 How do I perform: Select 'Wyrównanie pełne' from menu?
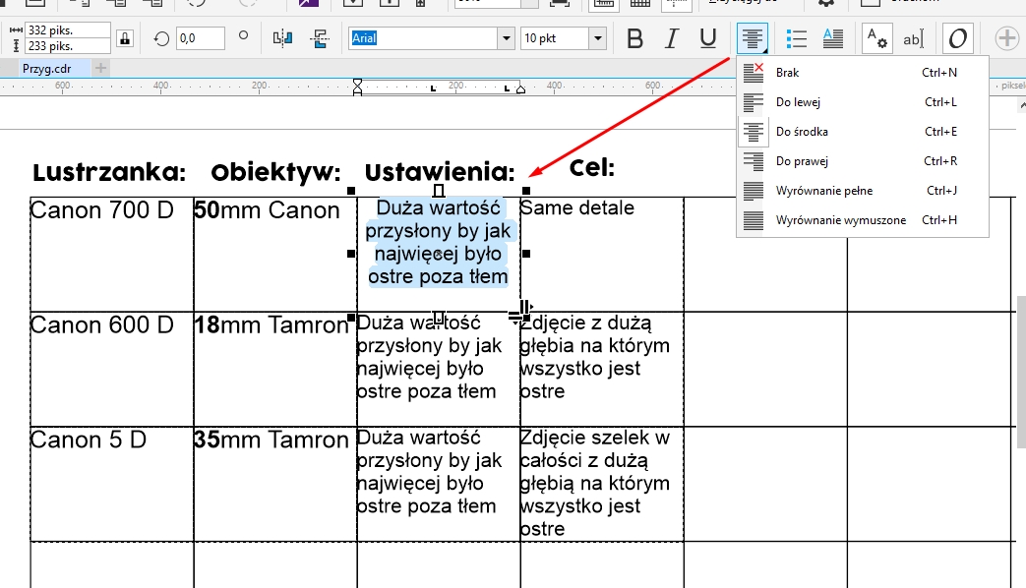point(823,191)
